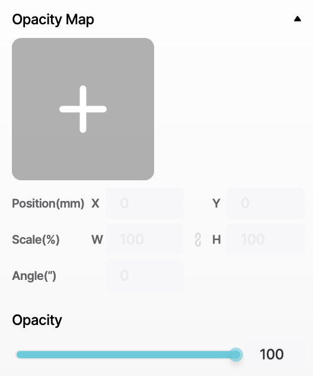The image size is (313, 376).
Task: Click the Opacity section heading
Action: [x=37, y=320]
